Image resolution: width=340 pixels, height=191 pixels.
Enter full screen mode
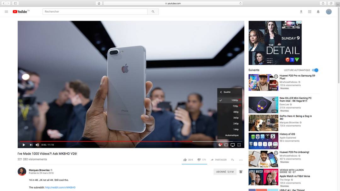(x=239, y=145)
